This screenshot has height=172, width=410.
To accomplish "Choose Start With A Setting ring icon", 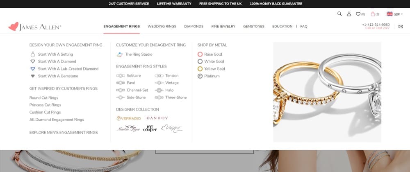I will pyautogui.click(x=33, y=54).
